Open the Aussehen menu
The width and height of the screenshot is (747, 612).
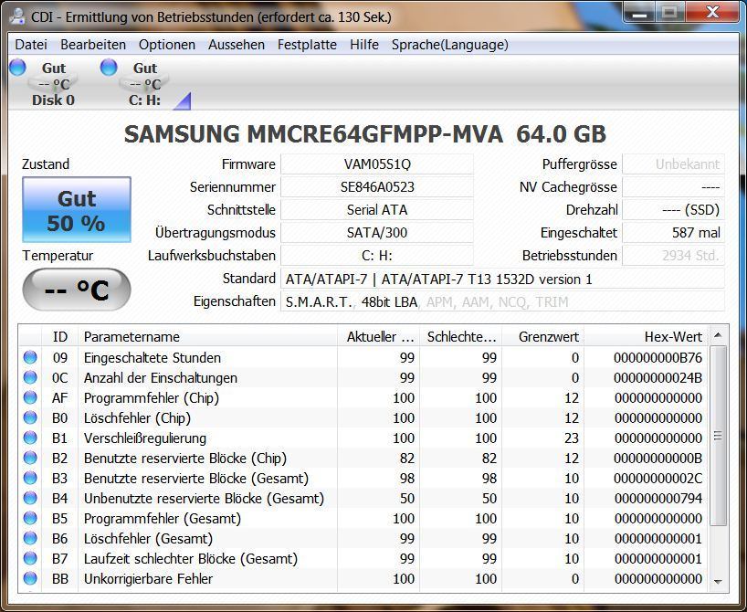click(x=237, y=45)
